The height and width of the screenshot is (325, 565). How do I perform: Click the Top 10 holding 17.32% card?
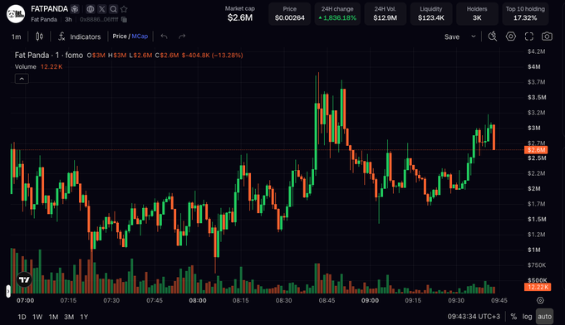(525, 13)
